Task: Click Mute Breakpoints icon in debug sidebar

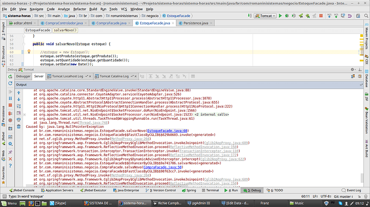Action: pyautogui.click(x=10, y=120)
